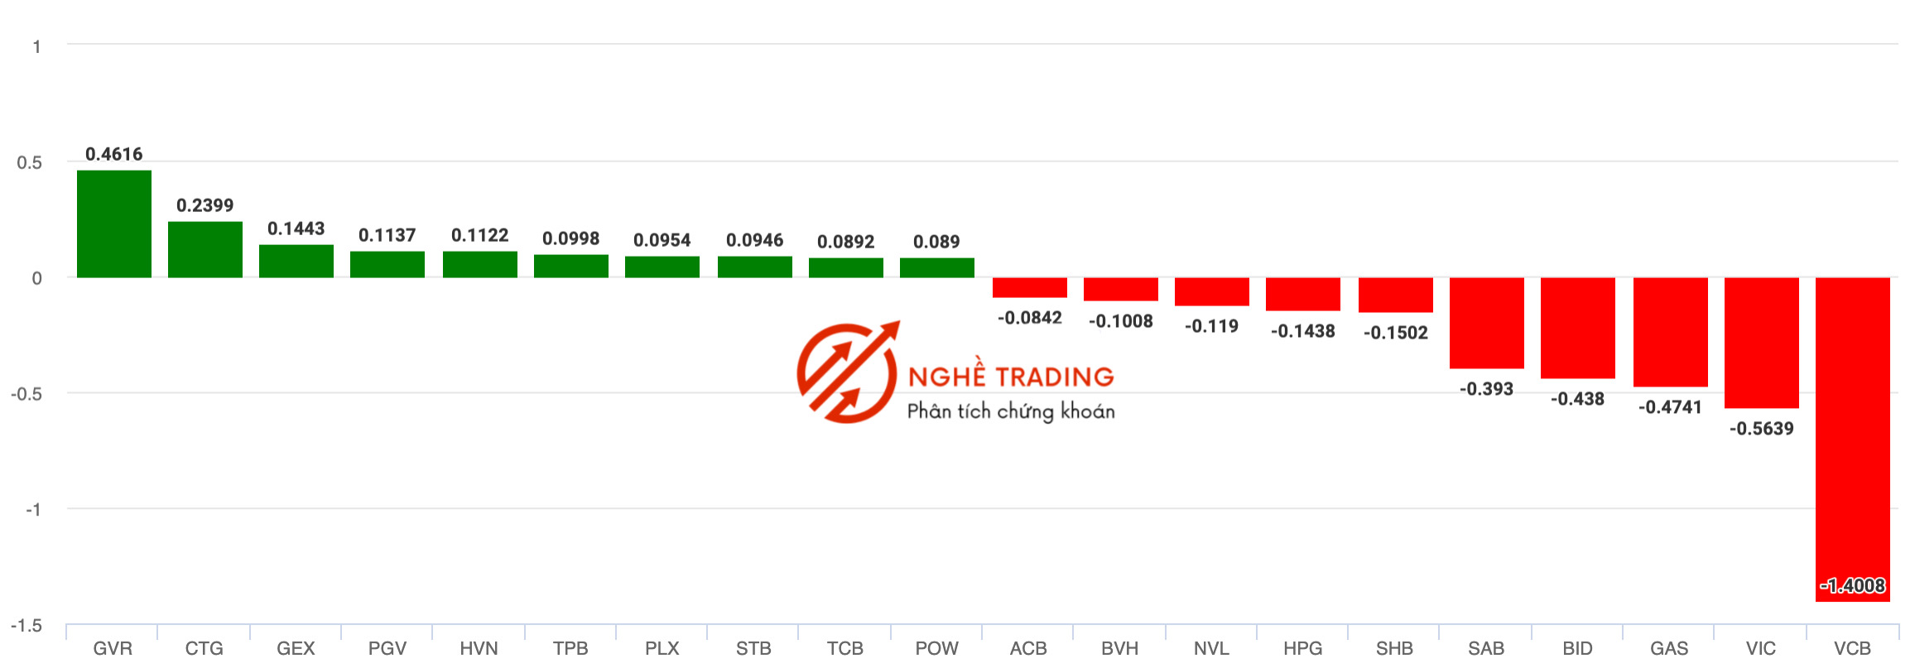Select the ACB ticker label
The image size is (1915, 668).
click(x=1028, y=649)
